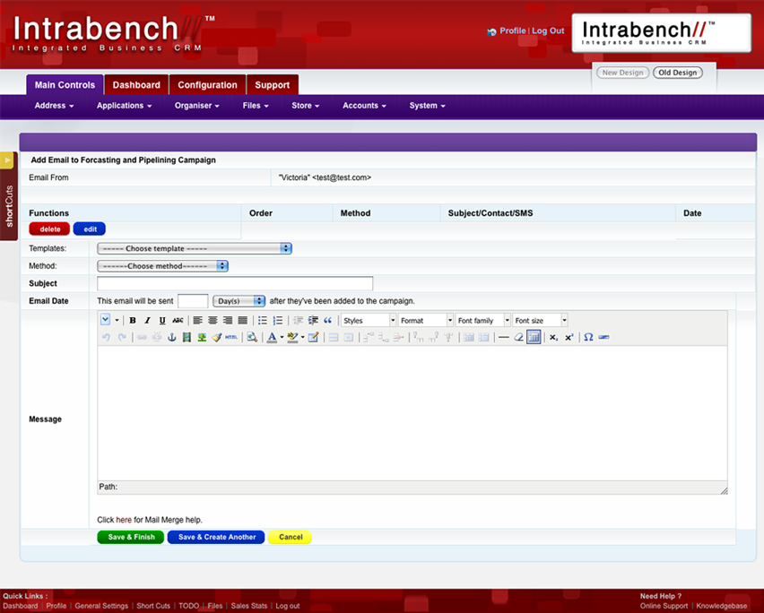The height and width of the screenshot is (613, 764).
Task: Open the Address menu
Action: pos(54,106)
